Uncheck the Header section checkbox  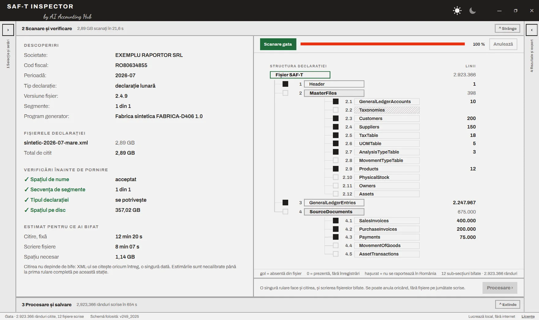tap(285, 84)
